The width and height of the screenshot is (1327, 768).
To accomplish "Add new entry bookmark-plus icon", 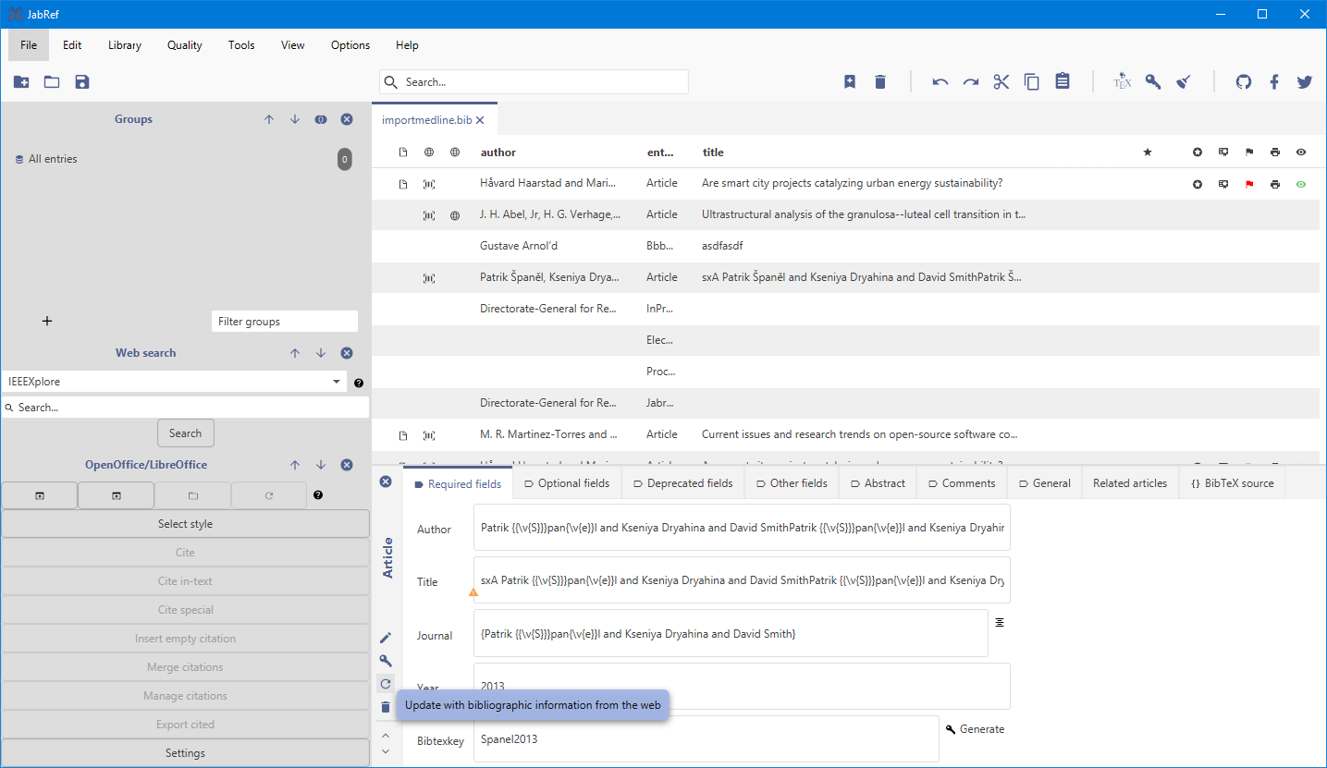I will point(850,82).
